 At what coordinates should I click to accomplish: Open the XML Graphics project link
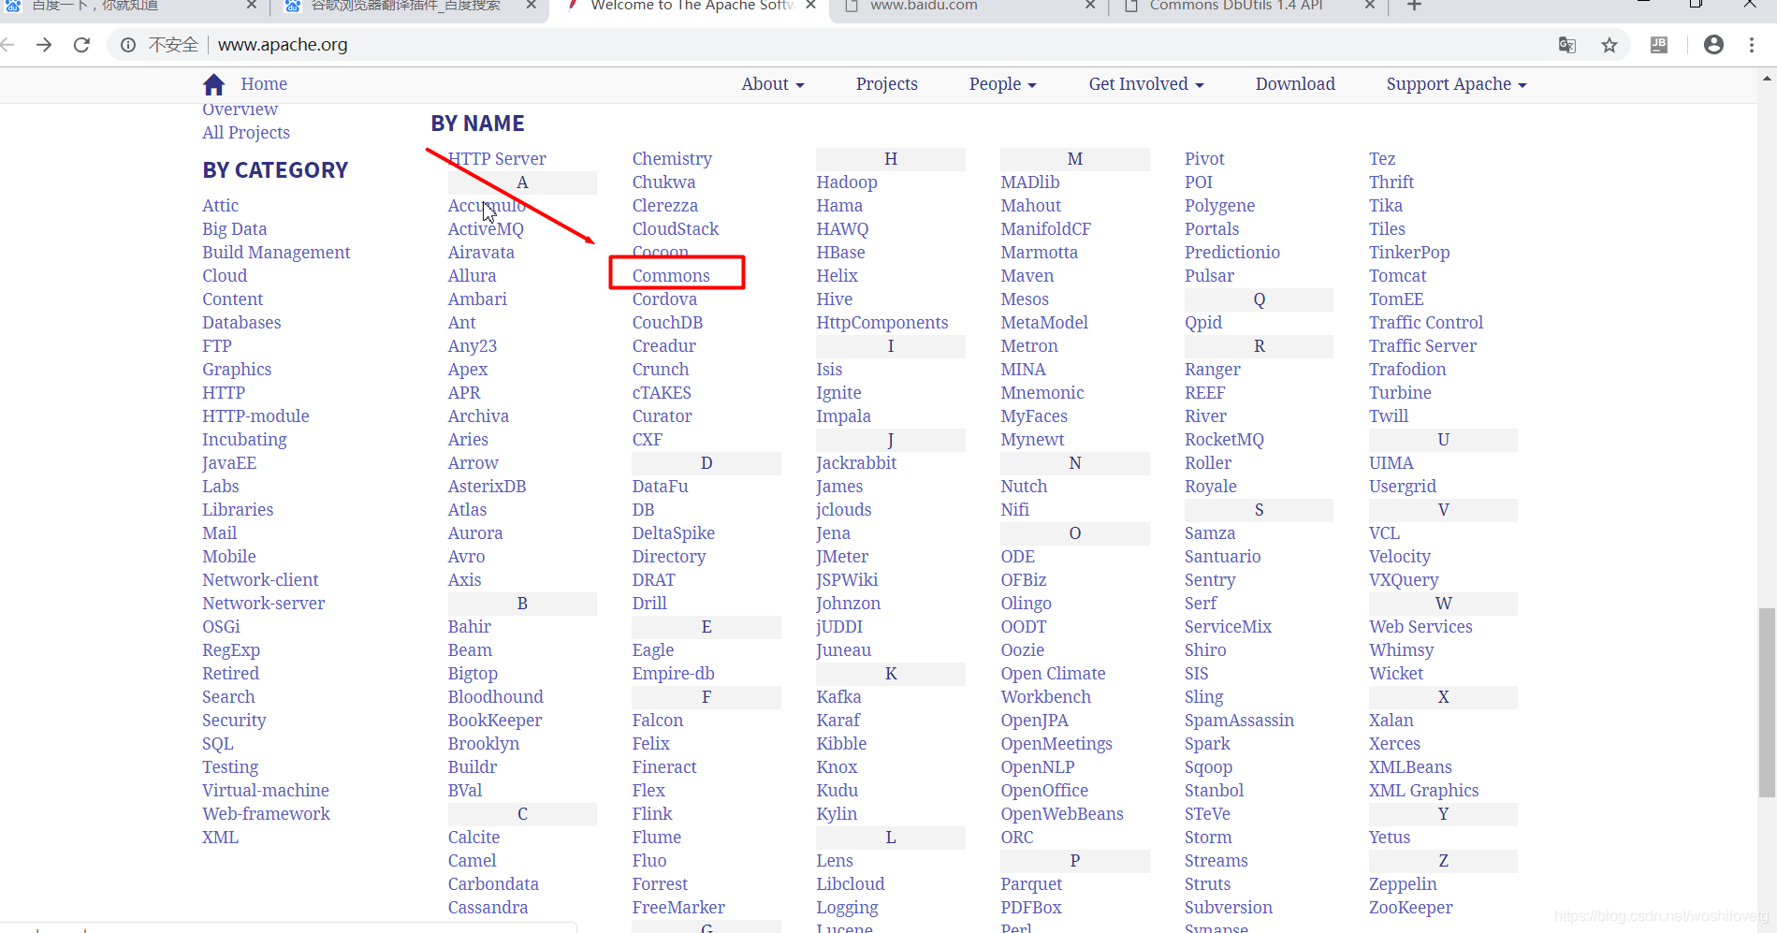[1424, 791]
